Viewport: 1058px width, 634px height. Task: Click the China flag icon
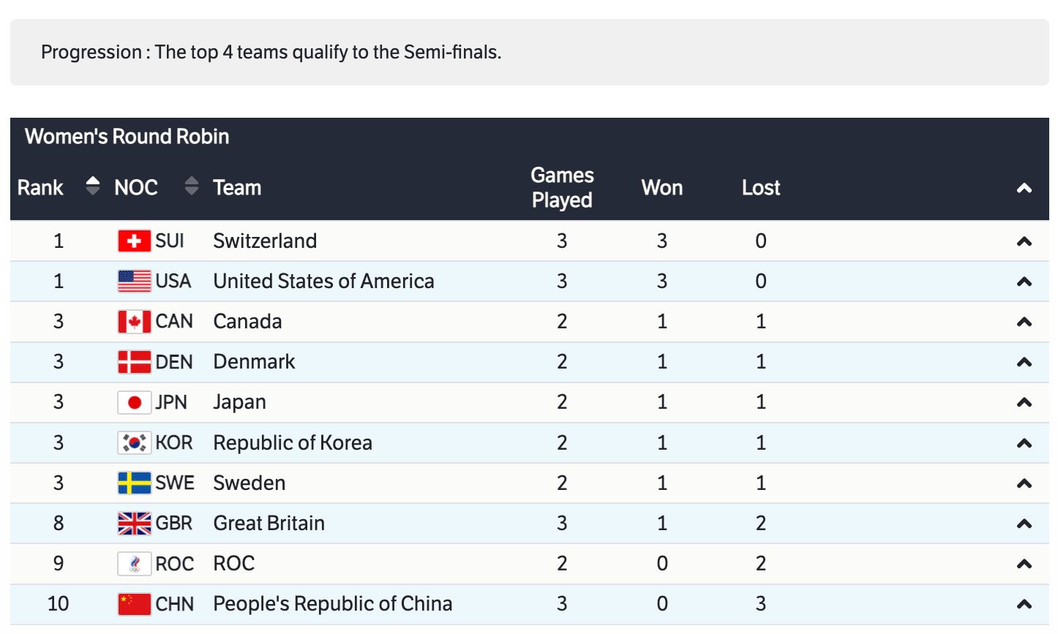pyautogui.click(x=134, y=604)
